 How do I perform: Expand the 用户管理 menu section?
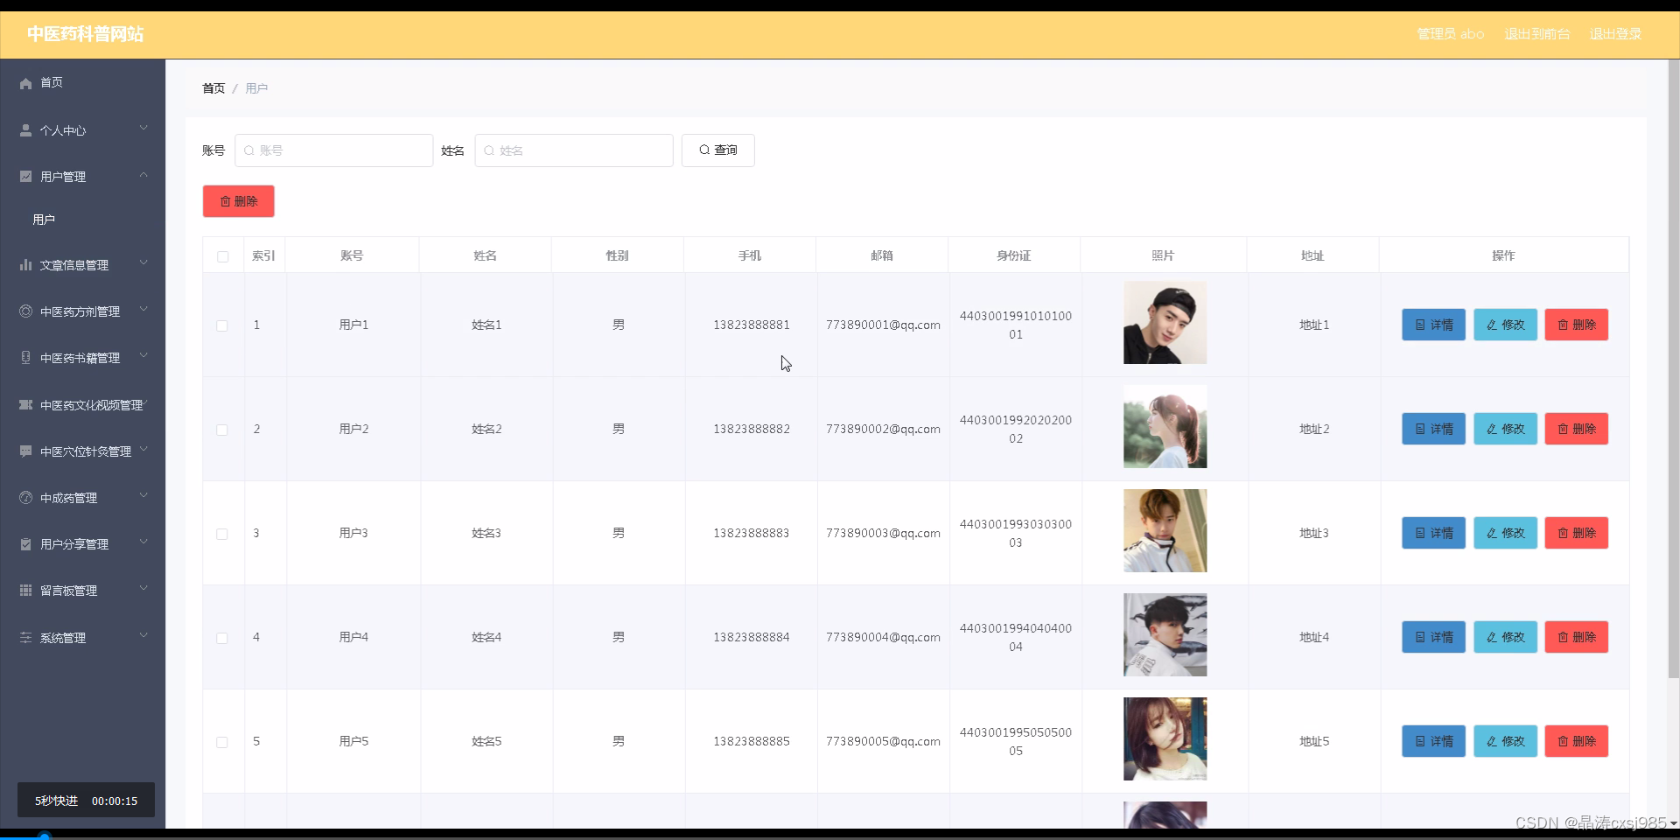pyautogui.click(x=143, y=174)
